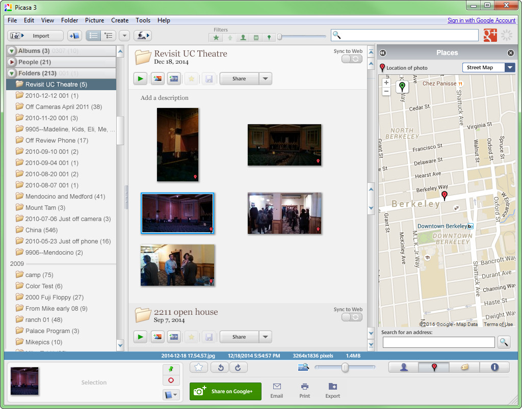Rotate the photo counter-clockwise
The width and height of the screenshot is (522, 409).
coord(221,367)
